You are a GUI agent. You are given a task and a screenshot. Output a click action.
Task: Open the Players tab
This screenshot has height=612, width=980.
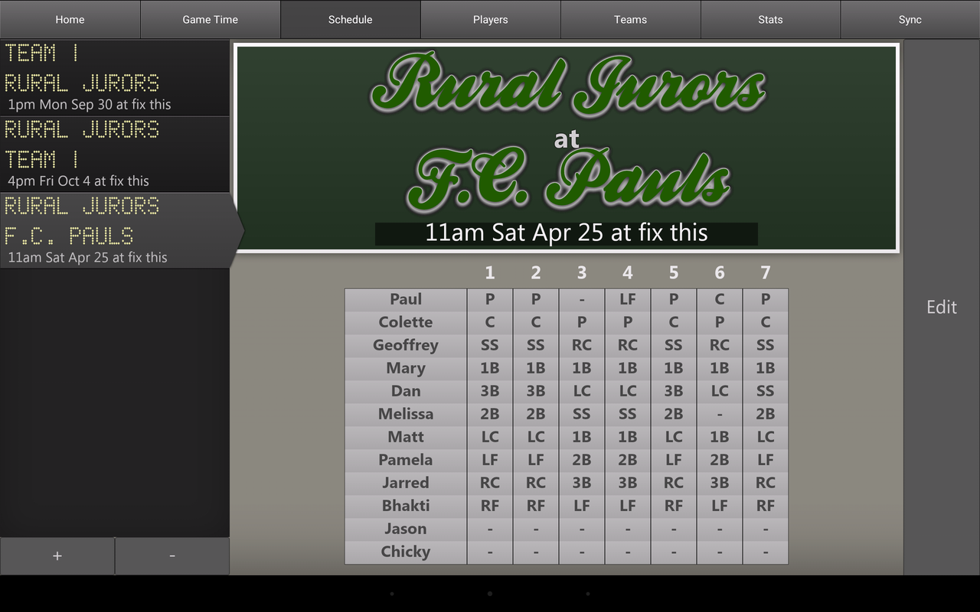[490, 20]
